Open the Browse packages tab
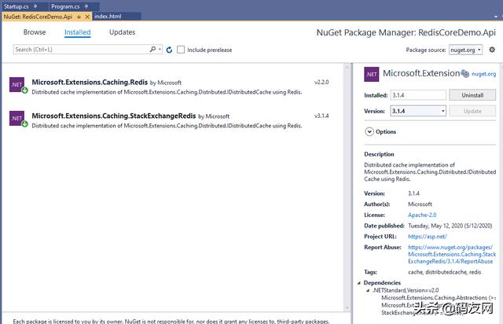 [35, 32]
